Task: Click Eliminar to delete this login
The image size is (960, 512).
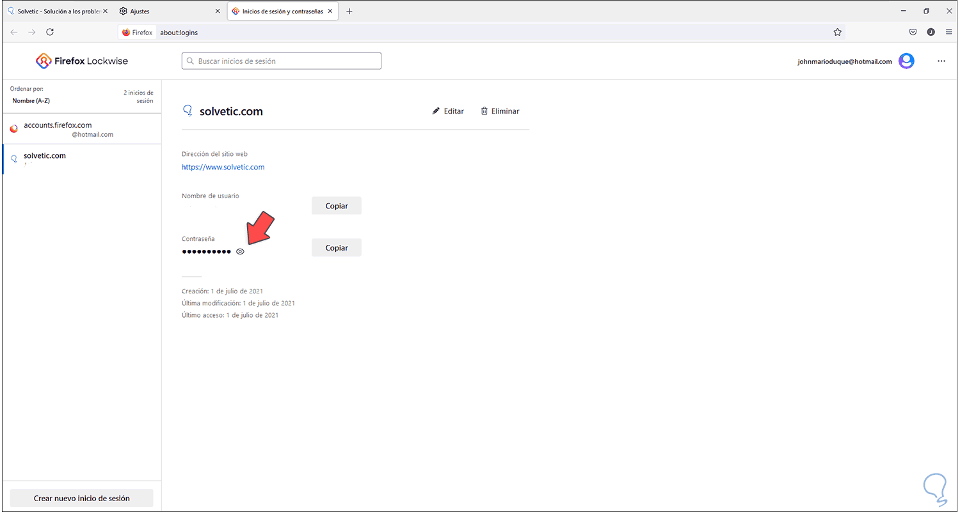Action: [x=500, y=111]
